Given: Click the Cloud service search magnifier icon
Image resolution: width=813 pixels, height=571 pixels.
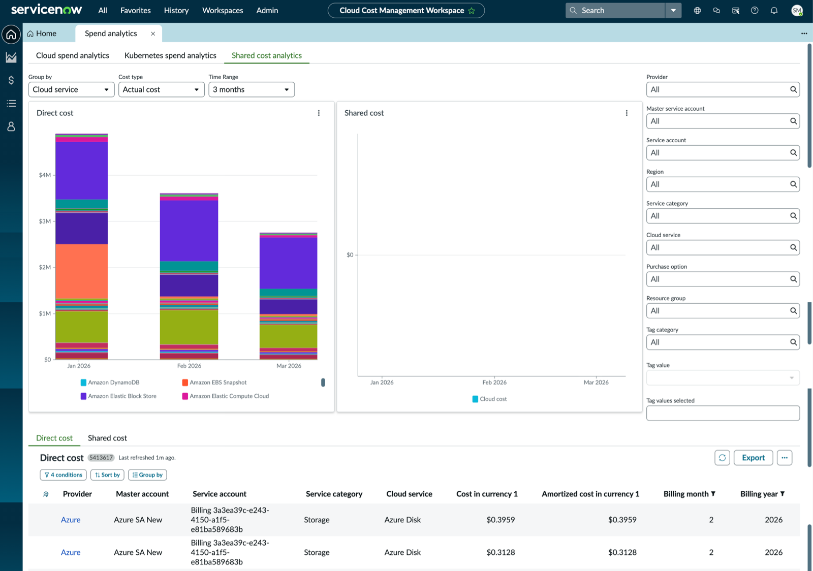Looking at the screenshot, I should coord(793,247).
